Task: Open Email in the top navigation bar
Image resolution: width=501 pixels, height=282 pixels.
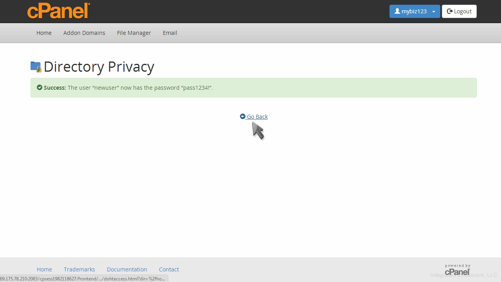Action: click(170, 33)
